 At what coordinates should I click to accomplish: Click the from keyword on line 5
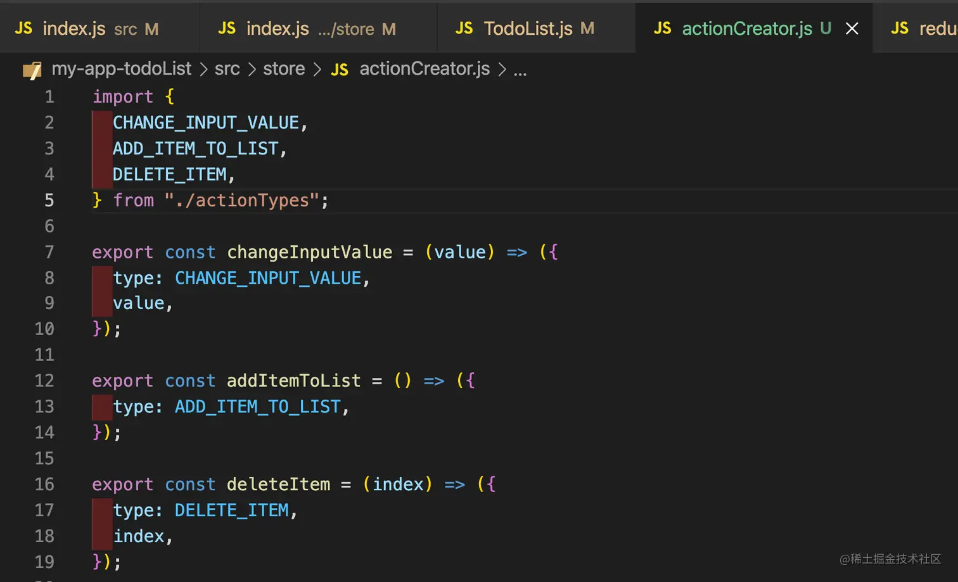[134, 201]
